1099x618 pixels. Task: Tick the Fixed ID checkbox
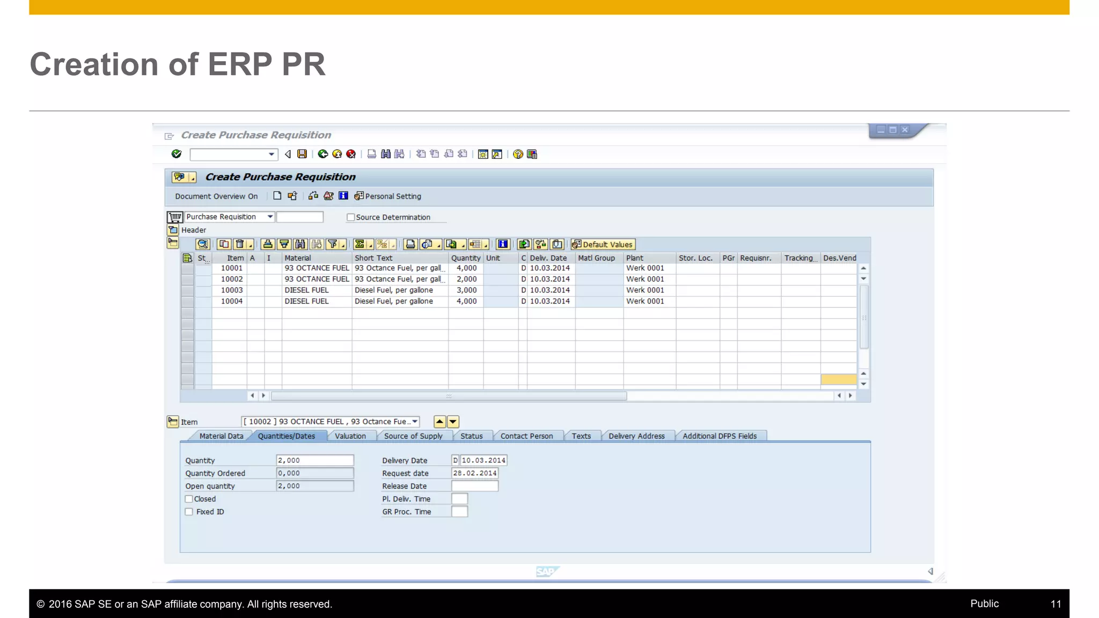coord(189,512)
